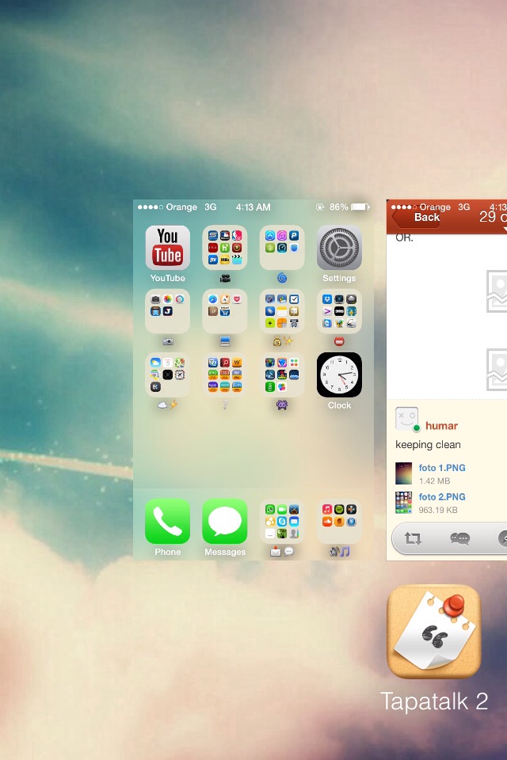
Task: Open the folder labeled with blue spiral emoji
Action: 282,247
